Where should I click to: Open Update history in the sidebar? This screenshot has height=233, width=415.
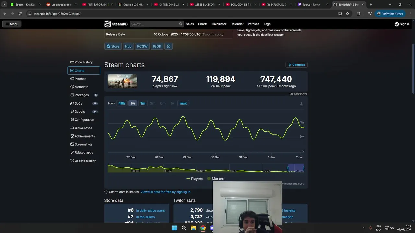(84, 161)
